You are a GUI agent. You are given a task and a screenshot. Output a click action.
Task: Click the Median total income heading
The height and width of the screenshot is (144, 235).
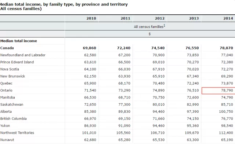(x=19, y=41)
